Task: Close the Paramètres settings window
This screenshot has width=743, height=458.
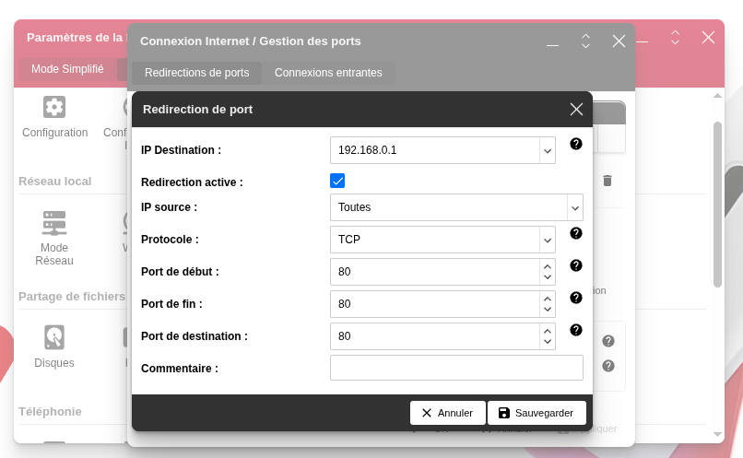Action: 708,38
